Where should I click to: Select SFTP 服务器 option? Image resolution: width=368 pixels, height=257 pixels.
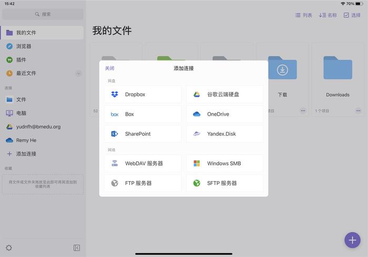[x=224, y=183]
